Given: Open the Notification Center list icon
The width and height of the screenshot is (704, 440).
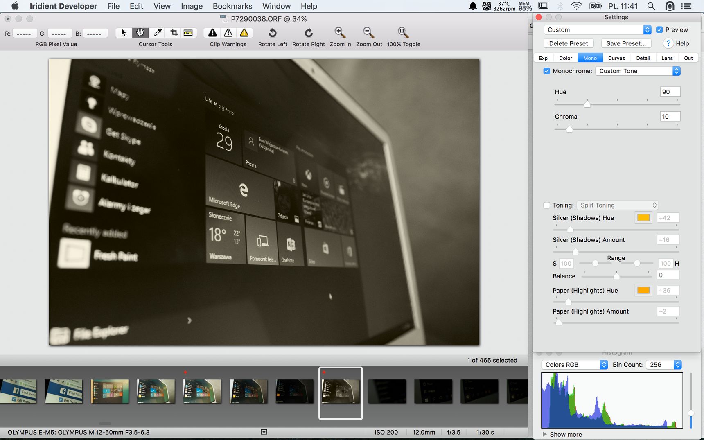Looking at the screenshot, I should click(x=686, y=6).
